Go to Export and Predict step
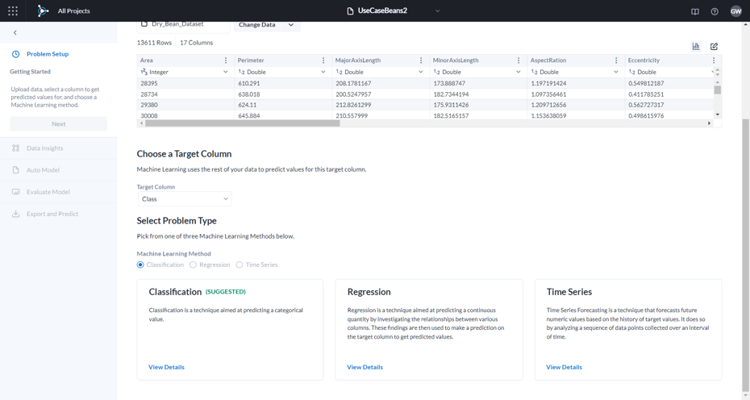The height and width of the screenshot is (400, 750). click(x=52, y=214)
